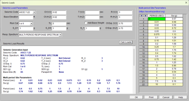The width and height of the screenshot is (189, 101).
Task: Click the T (H,Z) input field
Action: pyautogui.click(x=92, y=17)
